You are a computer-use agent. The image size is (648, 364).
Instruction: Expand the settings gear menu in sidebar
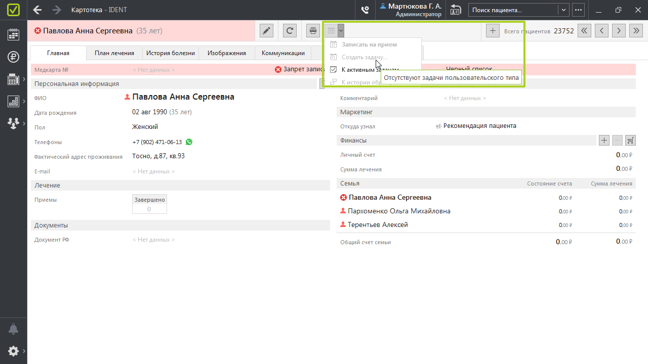pyautogui.click(x=13, y=351)
